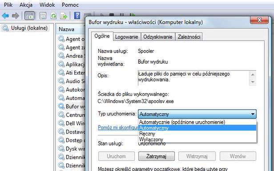This screenshot has width=274, height=171.
Task: Open the Pomóż mi skonfigurować link
Action: (x=118, y=127)
